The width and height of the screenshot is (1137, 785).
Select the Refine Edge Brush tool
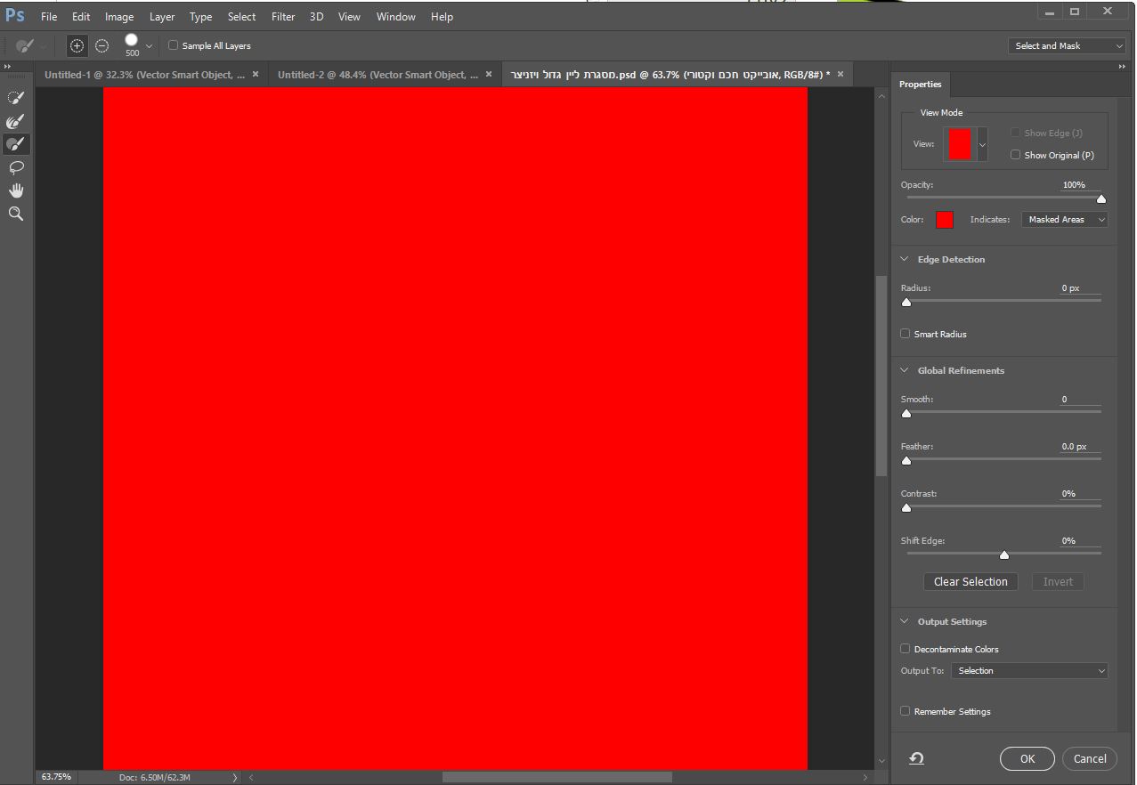click(x=15, y=120)
